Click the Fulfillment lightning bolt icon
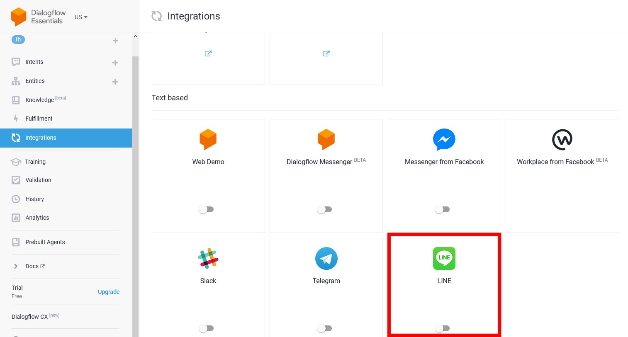Image resolution: width=628 pixels, height=337 pixels. 16,119
